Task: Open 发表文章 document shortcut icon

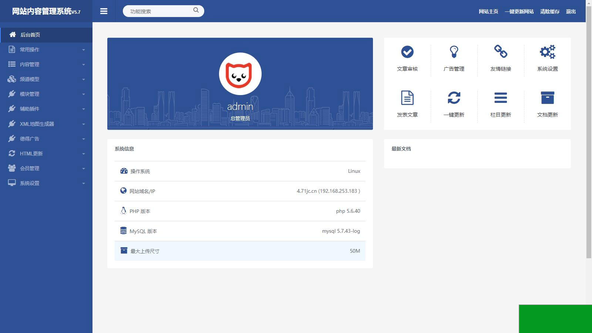Action: tap(407, 98)
